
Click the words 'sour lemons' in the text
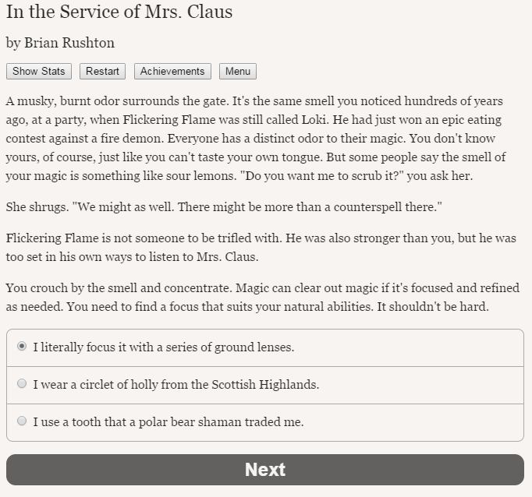click(200, 176)
